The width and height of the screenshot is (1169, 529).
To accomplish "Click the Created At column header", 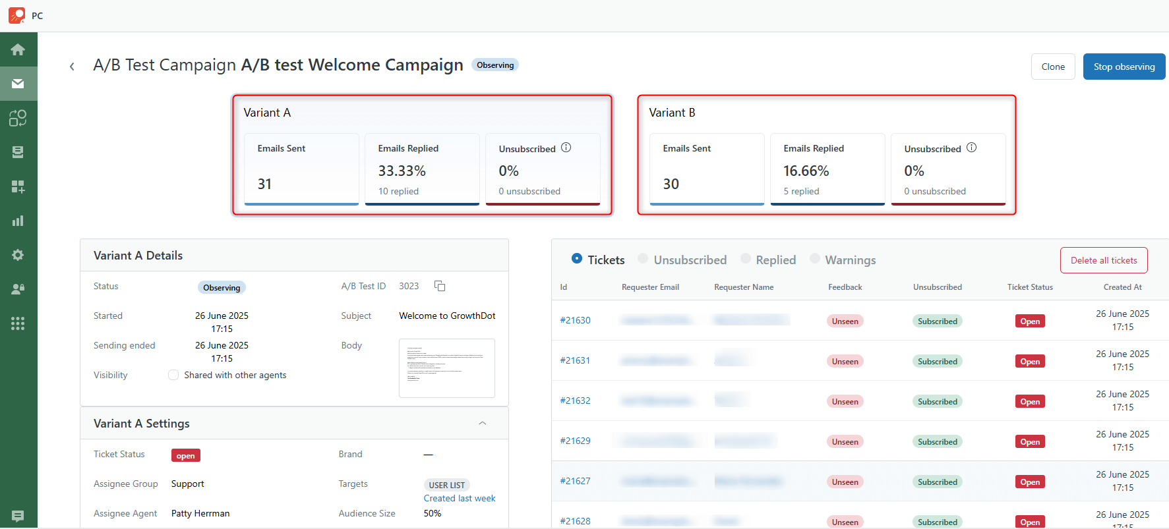I will 1122,287.
